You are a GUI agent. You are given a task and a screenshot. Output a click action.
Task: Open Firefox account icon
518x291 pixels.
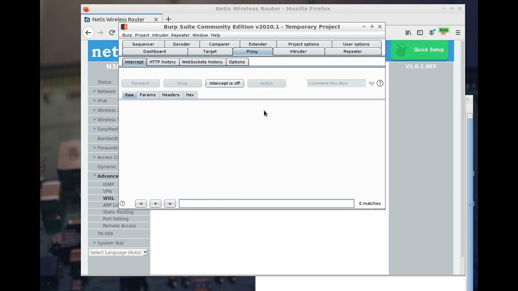pyautogui.click(x=431, y=33)
